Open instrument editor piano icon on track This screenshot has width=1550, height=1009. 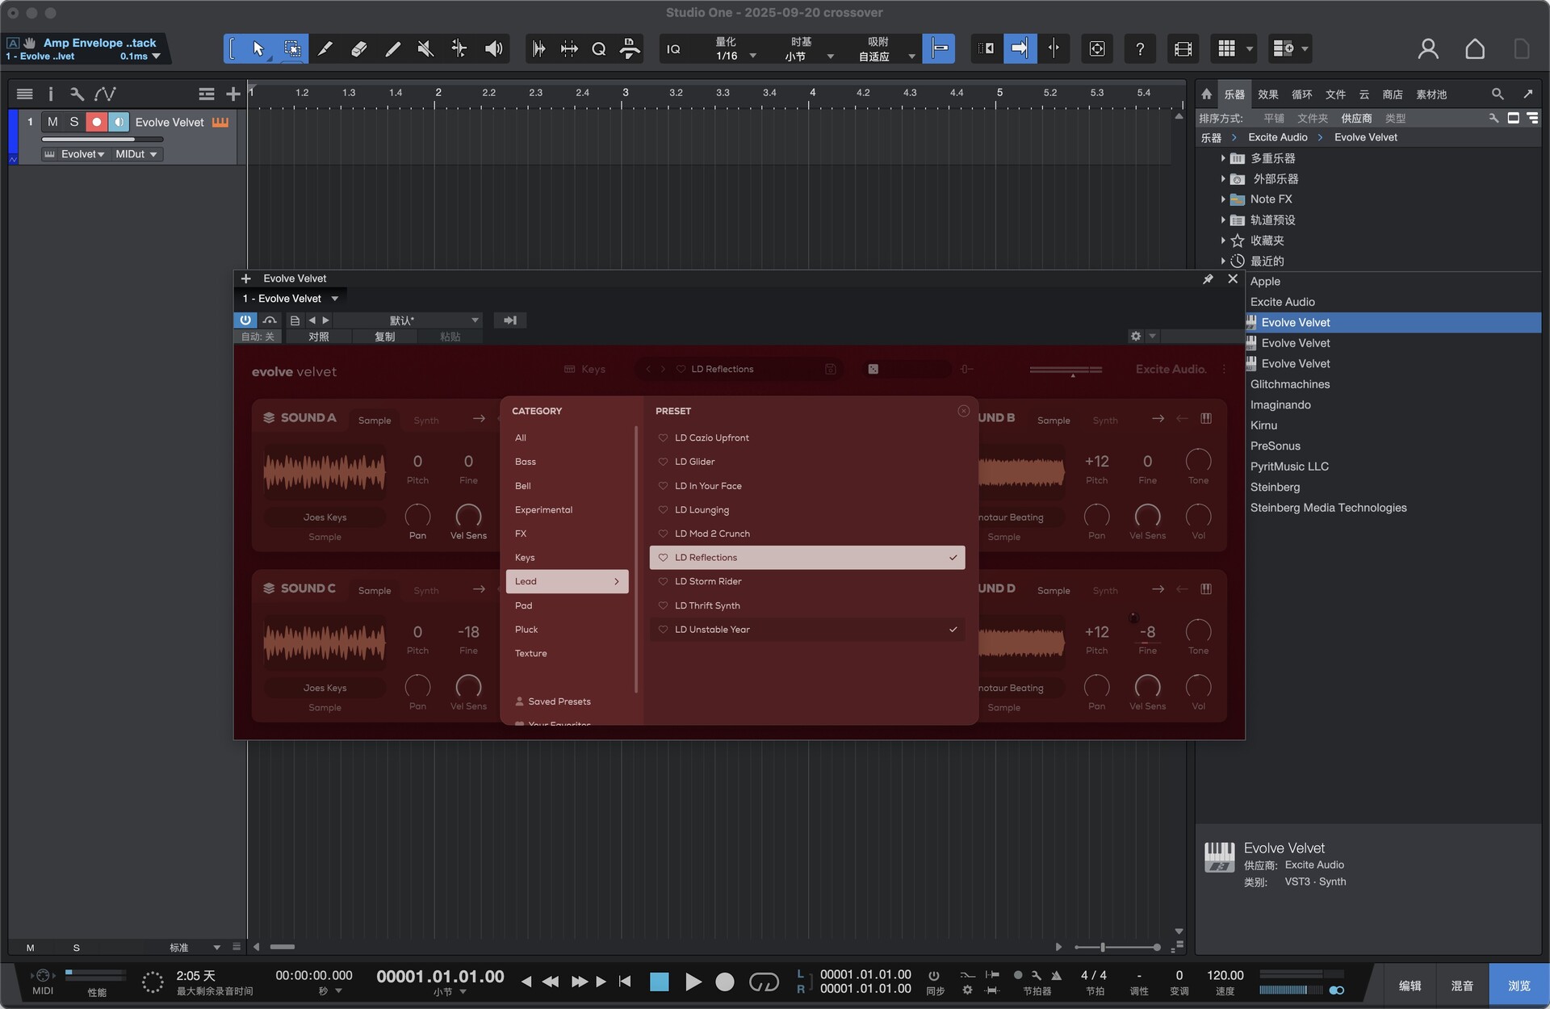click(x=220, y=122)
